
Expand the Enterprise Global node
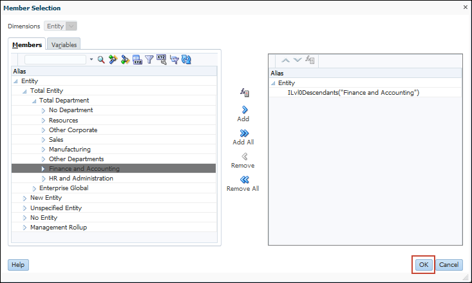coord(34,189)
